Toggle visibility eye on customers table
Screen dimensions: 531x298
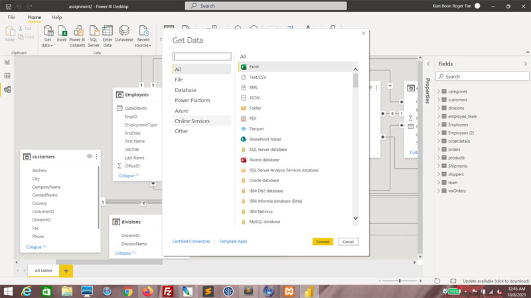click(90, 157)
